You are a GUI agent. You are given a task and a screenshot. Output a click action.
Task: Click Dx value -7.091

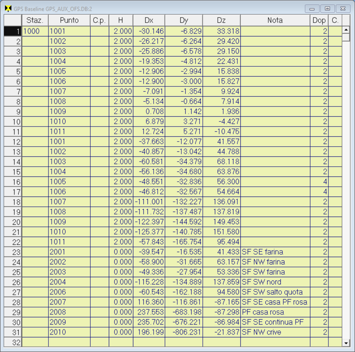click(x=149, y=92)
